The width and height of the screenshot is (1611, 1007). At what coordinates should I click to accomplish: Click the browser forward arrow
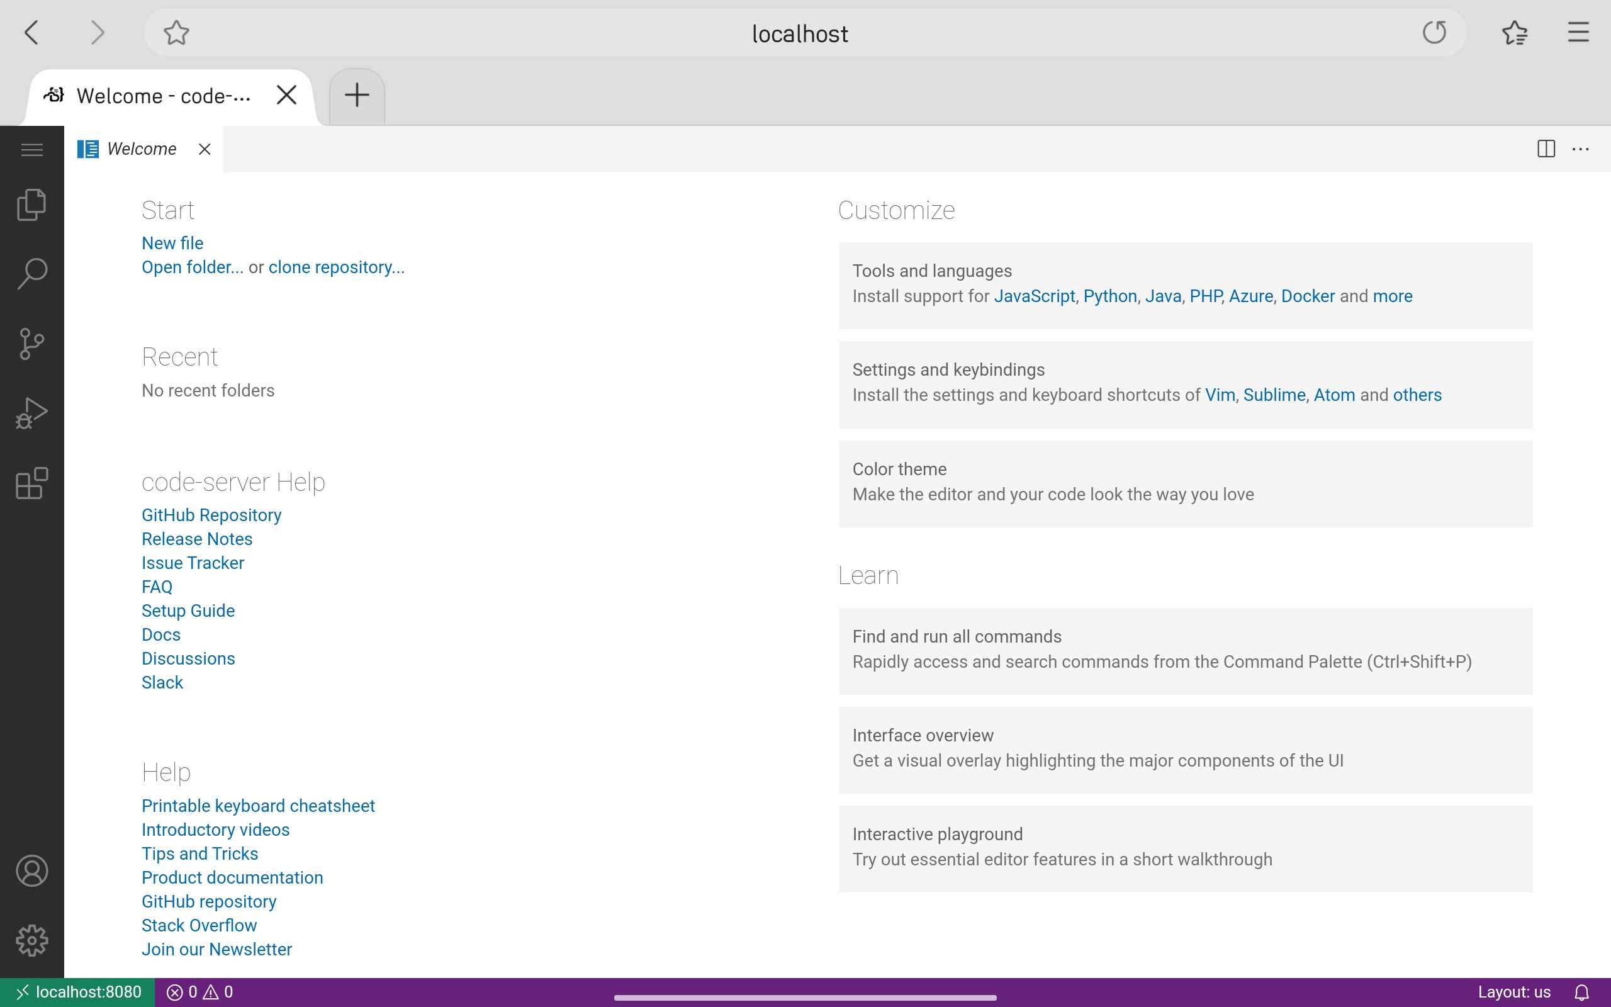97,32
